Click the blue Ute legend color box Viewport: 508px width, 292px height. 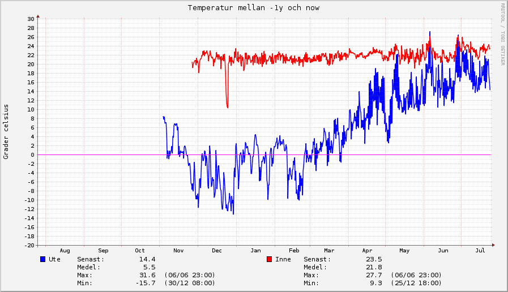(42, 259)
